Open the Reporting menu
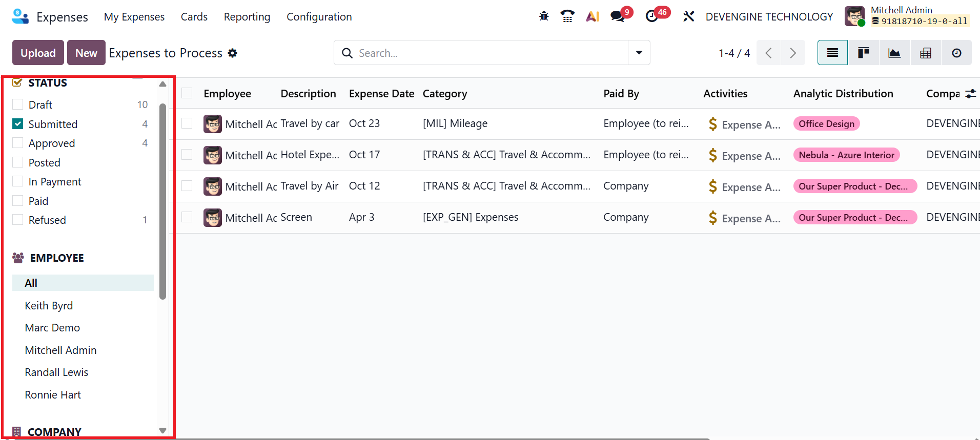This screenshot has height=440, width=980. click(247, 17)
